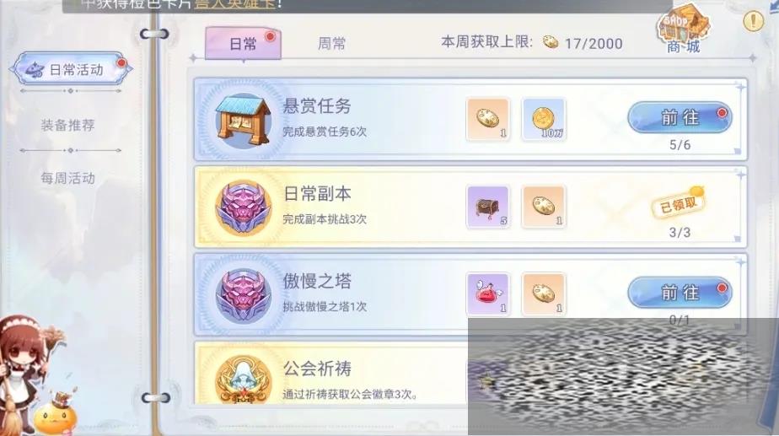The height and width of the screenshot is (436, 779).
Task: Inspect the treasure chest reward in 日常副本
Action: pyautogui.click(x=488, y=207)
